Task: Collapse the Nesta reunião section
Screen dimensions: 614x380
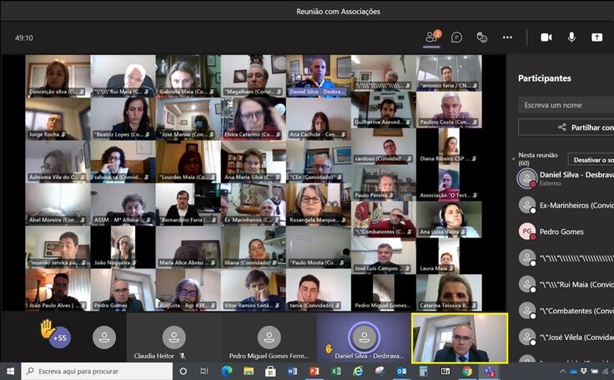Action: [514, 157]
